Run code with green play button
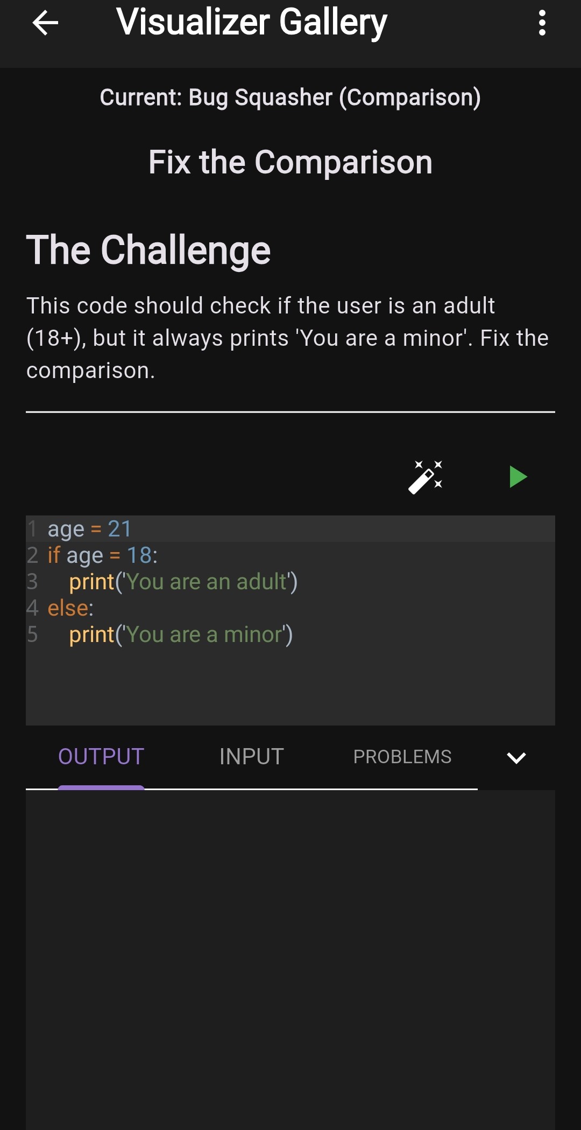This screenshot has width=581, height=1130. [518, 477]
